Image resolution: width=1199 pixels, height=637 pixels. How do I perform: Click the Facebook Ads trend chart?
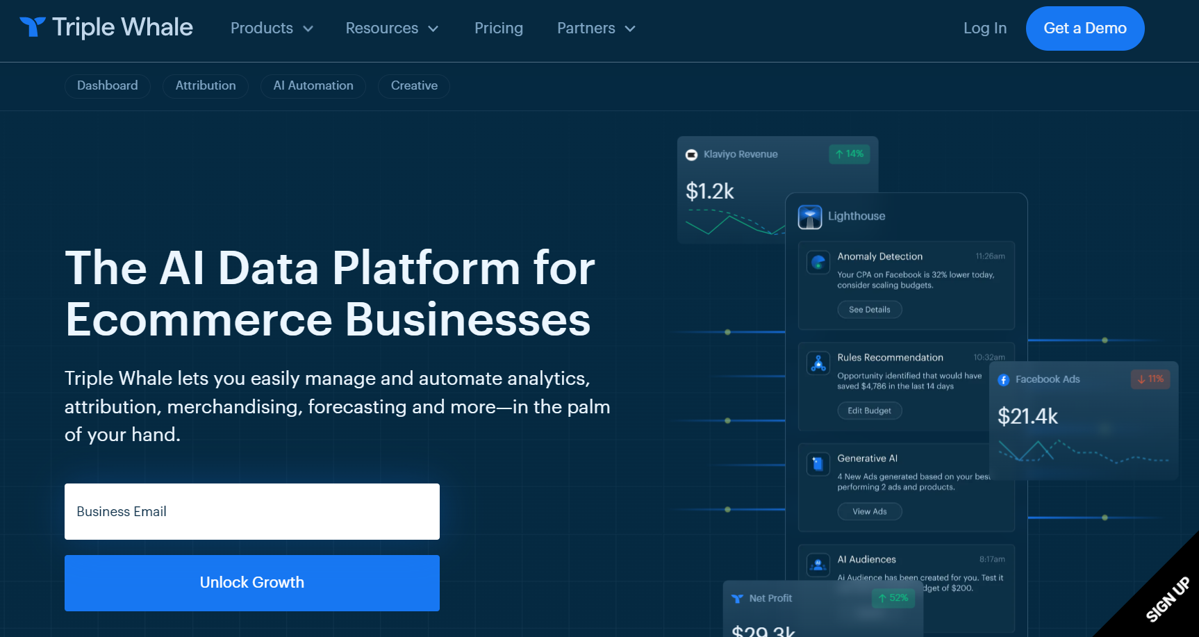tap(1084, 451)
